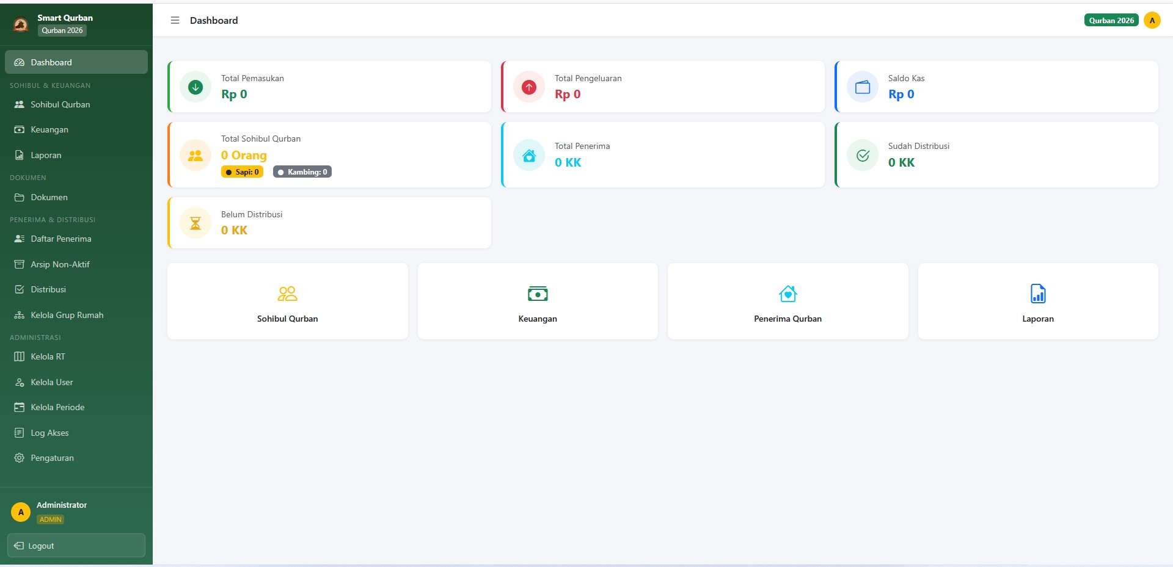Click the Total Pengeluaran red up-arrow icon
The height and width of the screenshot is (567, 1173).
tap(529, 87)
